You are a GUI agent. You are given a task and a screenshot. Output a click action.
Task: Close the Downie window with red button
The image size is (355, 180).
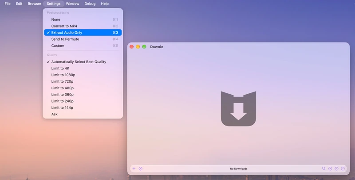131,47
